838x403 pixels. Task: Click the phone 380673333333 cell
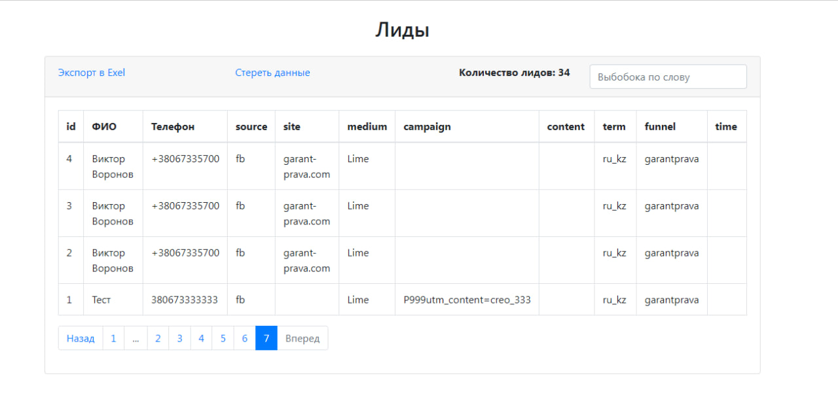[x=185, y=300]
